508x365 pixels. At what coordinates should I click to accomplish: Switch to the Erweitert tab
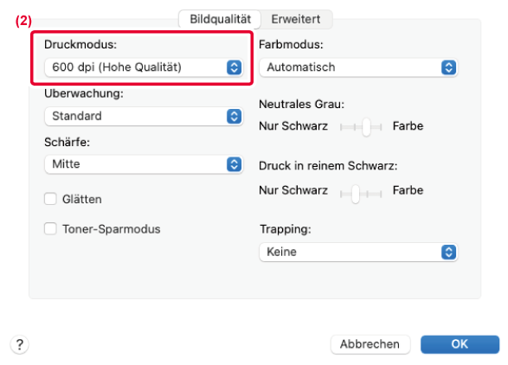pyautogui.click(x=296, y=19)
